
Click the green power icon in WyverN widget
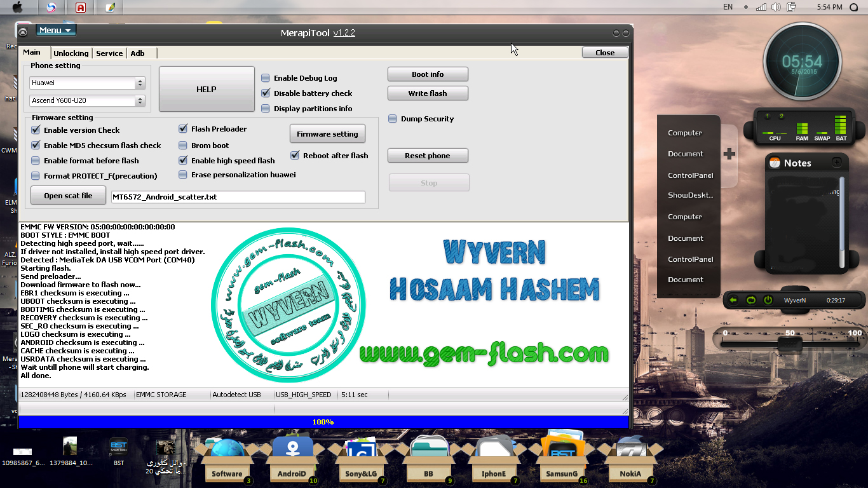[768, 300]
